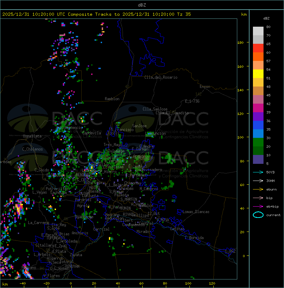This screenshot has width=284, height=288.
Task: Click the magenta eb+bip arrow legend icon
Action: 258,207
